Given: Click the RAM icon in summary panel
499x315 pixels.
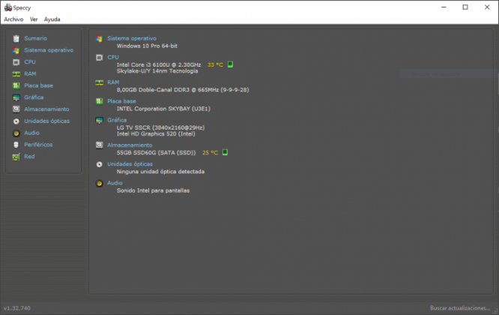Looking at the screenshot, I should pos(100,82).
